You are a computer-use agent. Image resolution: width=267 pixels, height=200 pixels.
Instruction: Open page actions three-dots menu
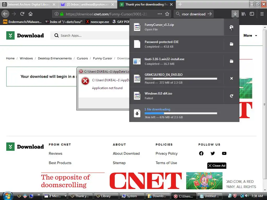(160, 14)
